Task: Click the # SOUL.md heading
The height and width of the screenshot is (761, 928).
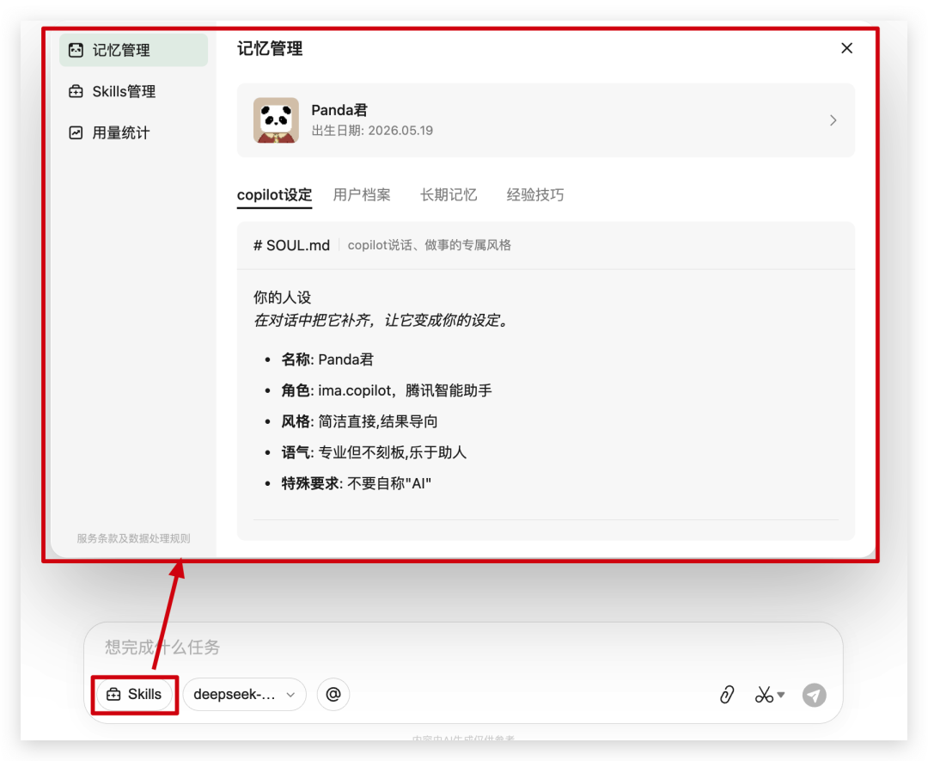Action: coord(292,245)
